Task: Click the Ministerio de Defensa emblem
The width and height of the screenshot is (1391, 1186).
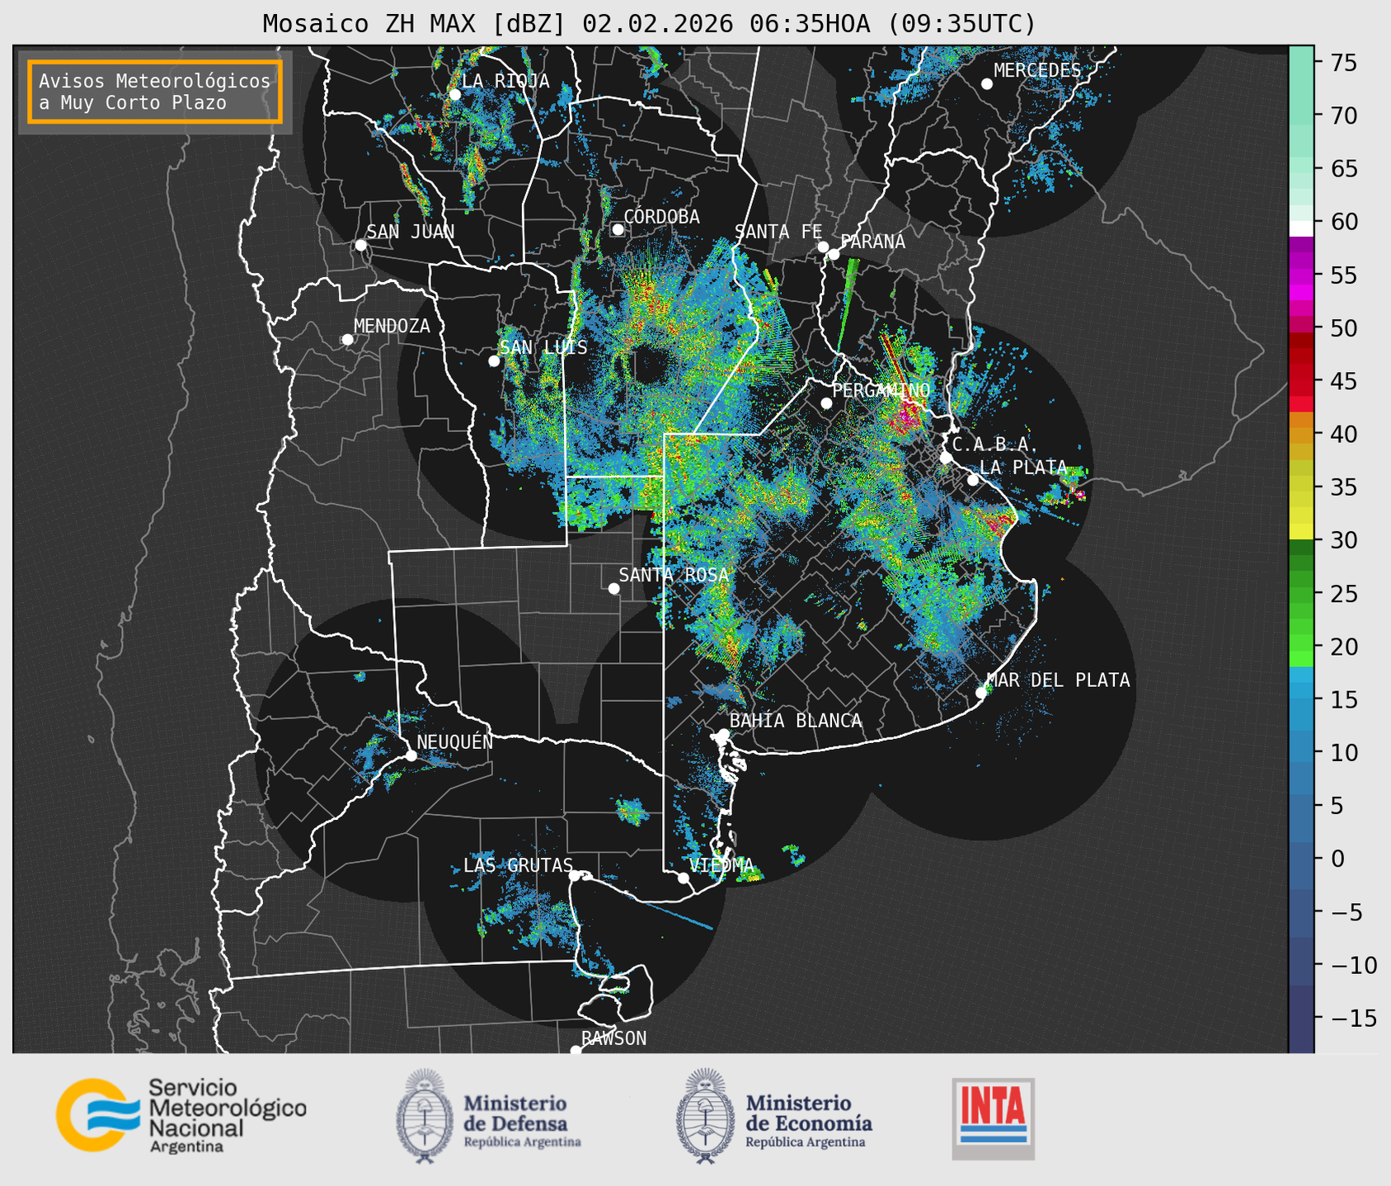Action: coord(424,1116)
